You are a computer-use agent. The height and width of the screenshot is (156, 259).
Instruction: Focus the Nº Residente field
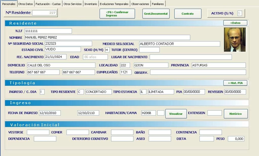point(44,13)
